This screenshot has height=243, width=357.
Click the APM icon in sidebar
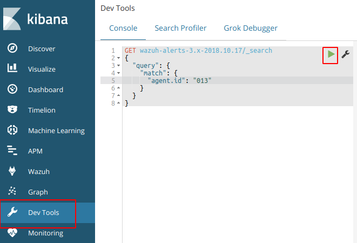[12, 151]
